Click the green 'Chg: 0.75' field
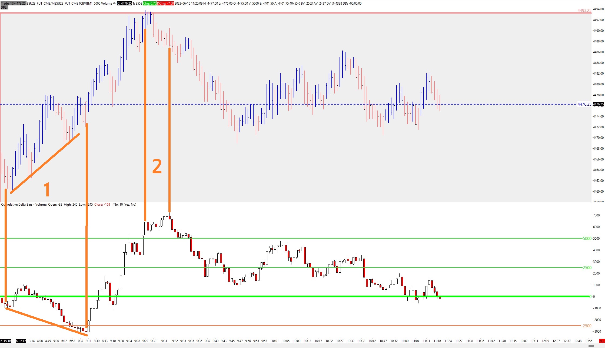The image size is (605, 348). click(x=149, y=4)
